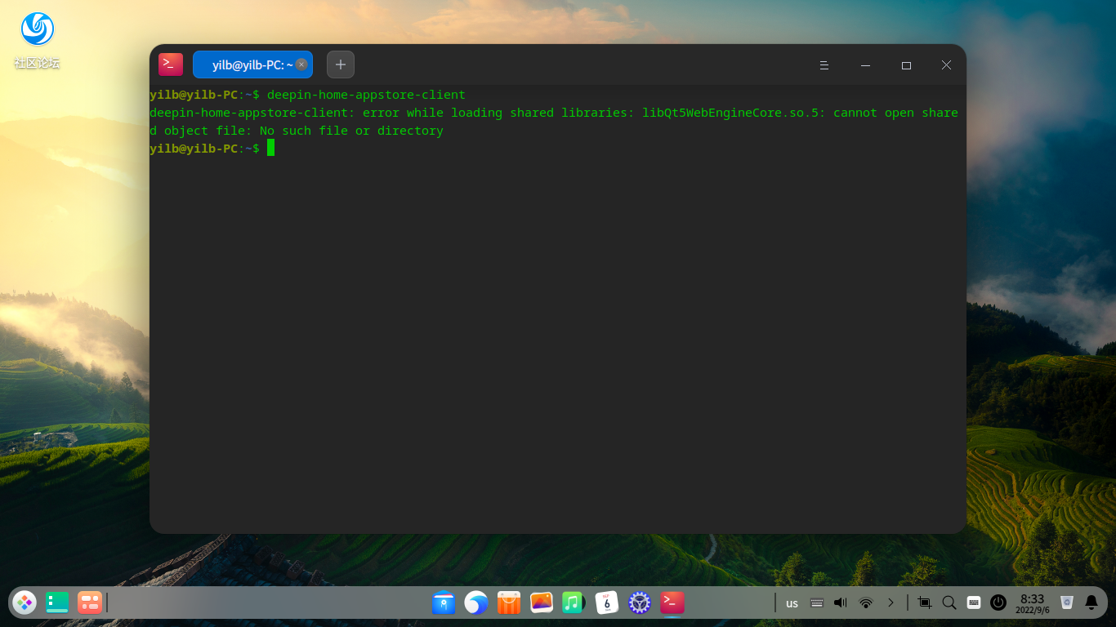Close the yilb@yilb-PC terminal tab
Viewport: 1116px width, 627px height.
click(x=301, y=64)
